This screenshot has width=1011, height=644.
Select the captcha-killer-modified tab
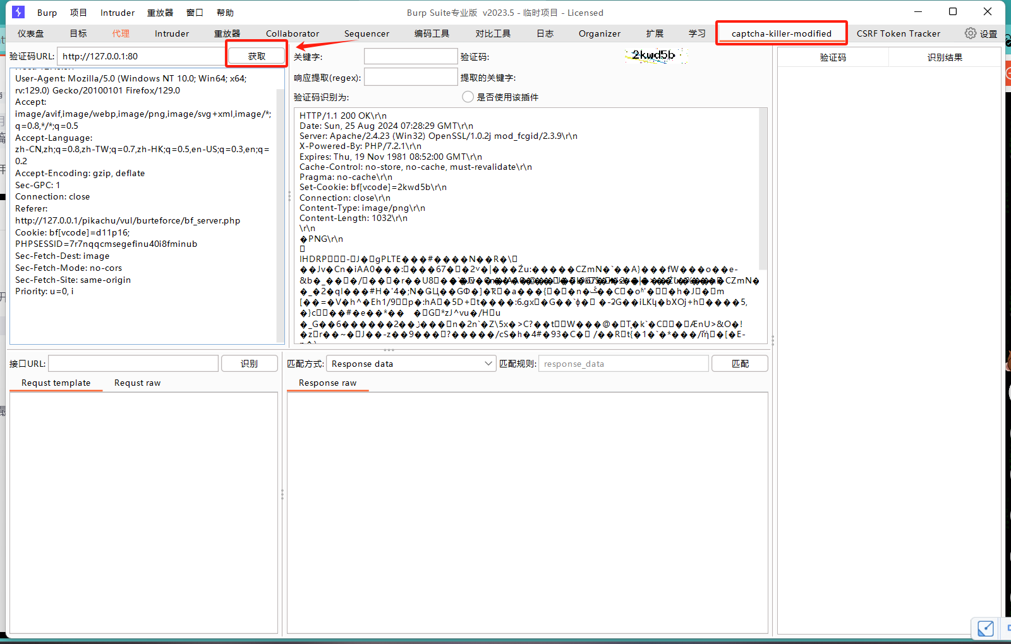pos(782,33)
